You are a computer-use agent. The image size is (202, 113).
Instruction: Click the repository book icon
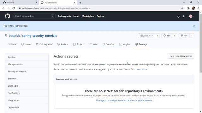pos(6,35)
